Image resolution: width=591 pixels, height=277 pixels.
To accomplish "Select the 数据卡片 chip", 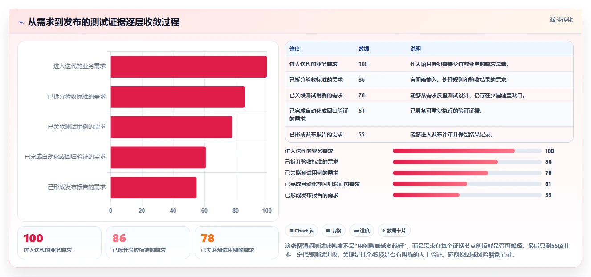I will pyautogui.click(x=394, y=231).
